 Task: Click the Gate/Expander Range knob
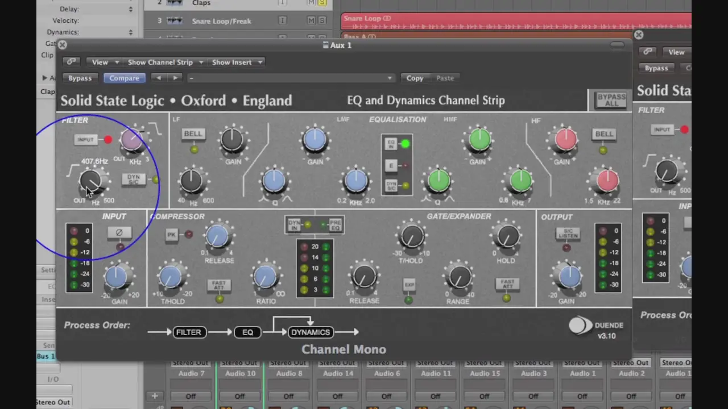459,278
